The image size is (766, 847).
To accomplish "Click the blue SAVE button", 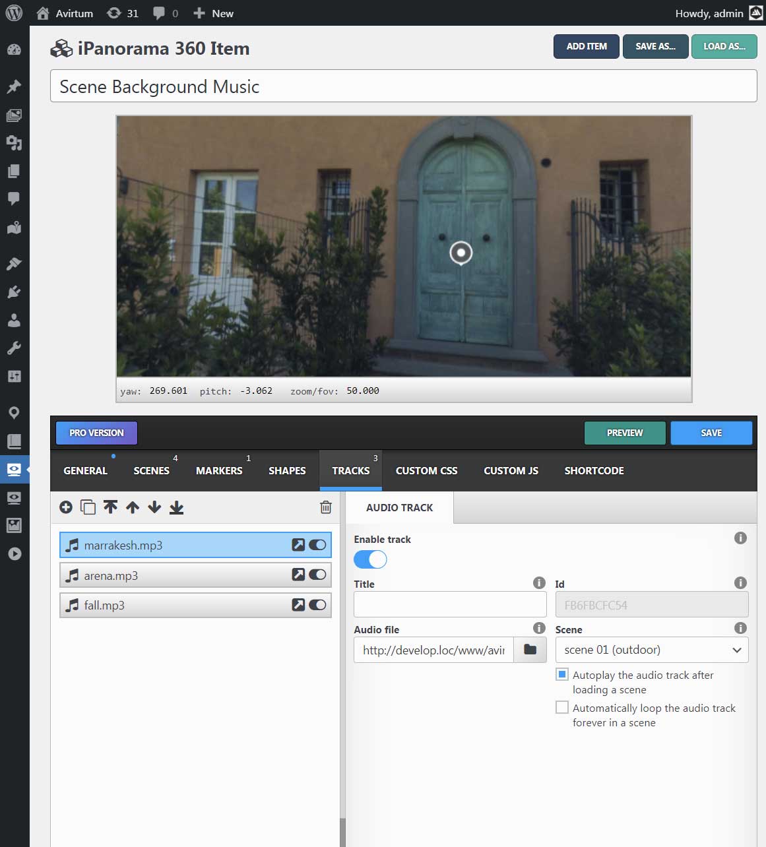I will [711, 433].
